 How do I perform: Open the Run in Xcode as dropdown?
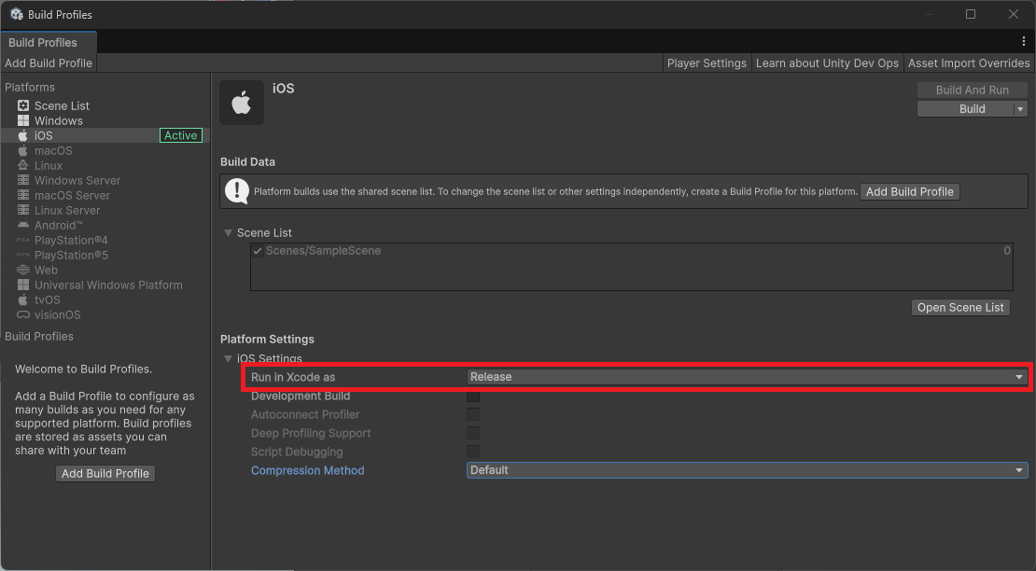point(746,377)
